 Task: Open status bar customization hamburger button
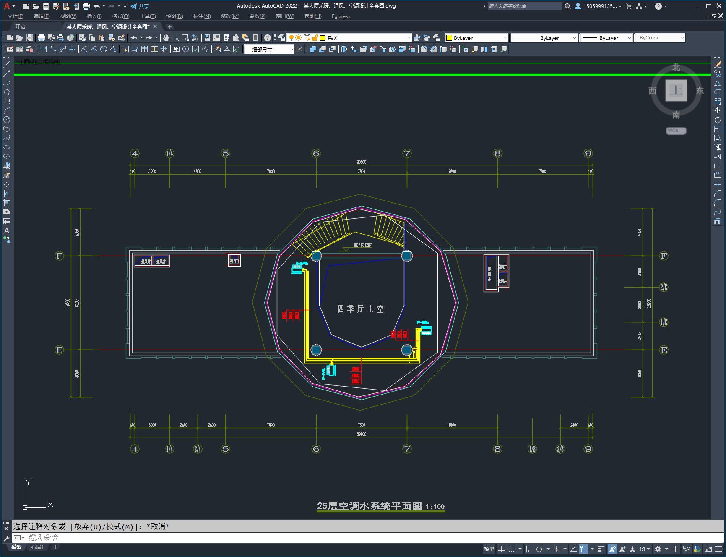[x=719, y=549]
